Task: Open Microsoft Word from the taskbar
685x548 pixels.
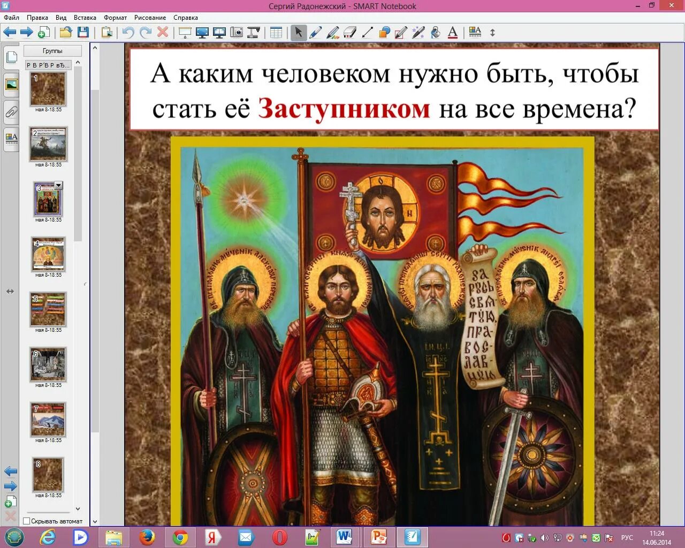Action: (x=344, y=537)
